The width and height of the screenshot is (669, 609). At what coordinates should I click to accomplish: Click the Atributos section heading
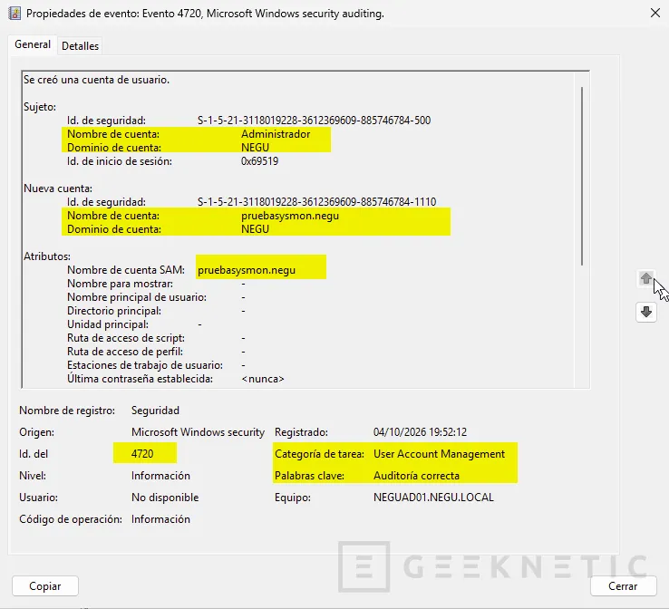(x=47, y=256)
